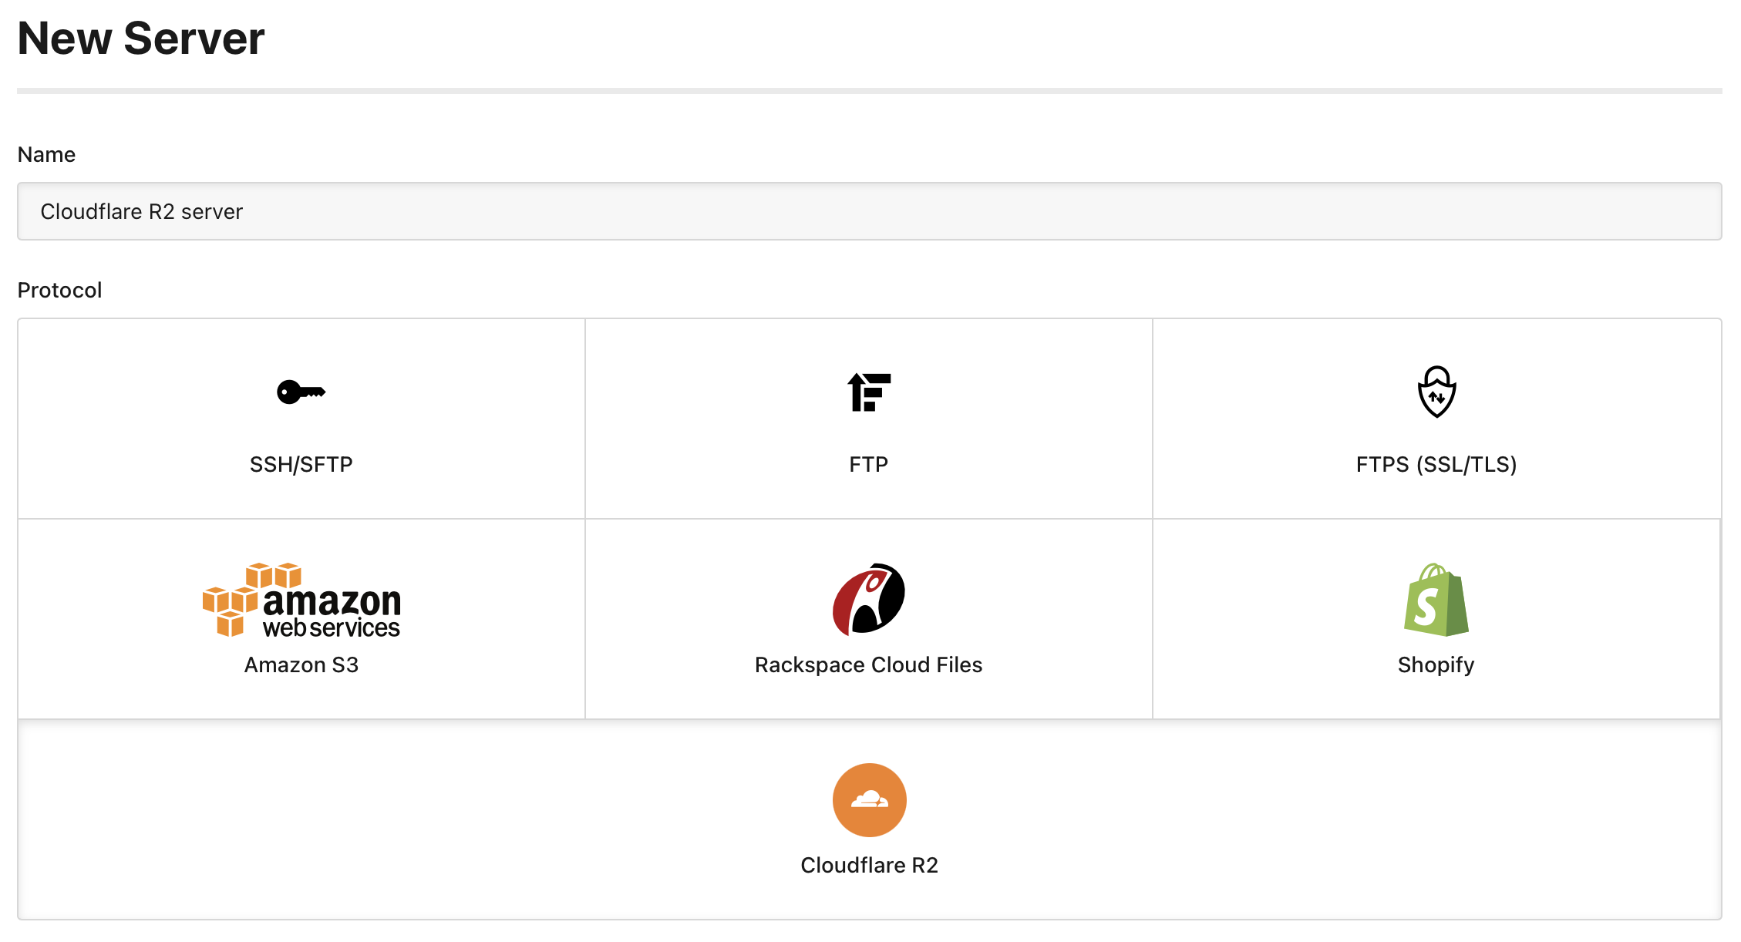
Task: Click the orange Cloudflare cloud icon
Action: [869, 800]
